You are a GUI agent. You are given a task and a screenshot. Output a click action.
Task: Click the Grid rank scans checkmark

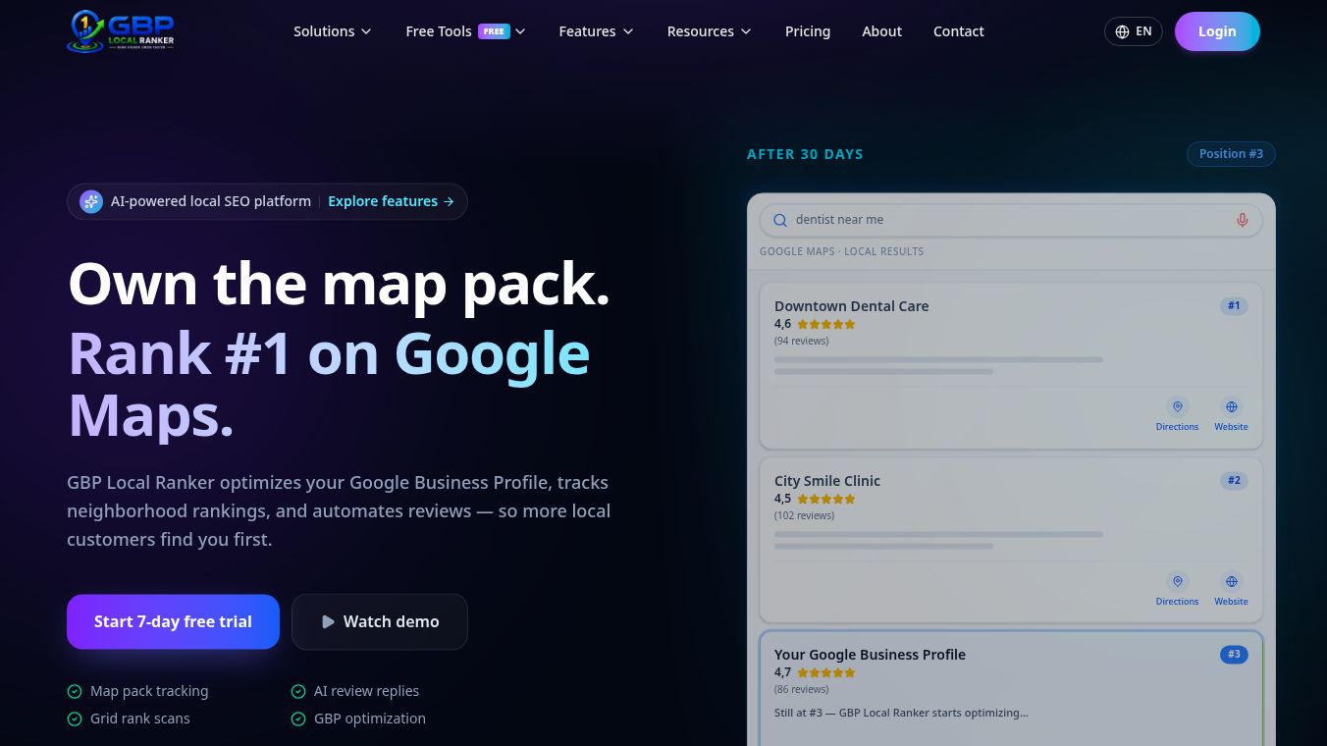75,719
